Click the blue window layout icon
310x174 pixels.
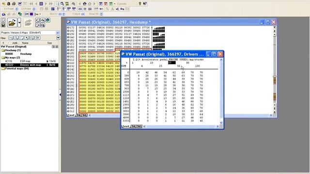pyautogui.click(x=101, y=4)
